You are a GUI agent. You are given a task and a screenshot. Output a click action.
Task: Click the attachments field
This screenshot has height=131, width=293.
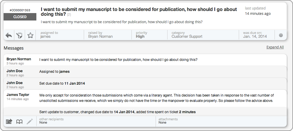pyautogui.click(x=221, y=121)
